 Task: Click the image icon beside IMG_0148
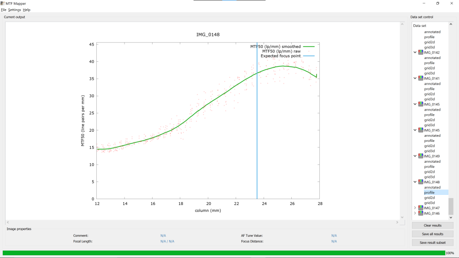pyautogui.click(x=421, y=182)
